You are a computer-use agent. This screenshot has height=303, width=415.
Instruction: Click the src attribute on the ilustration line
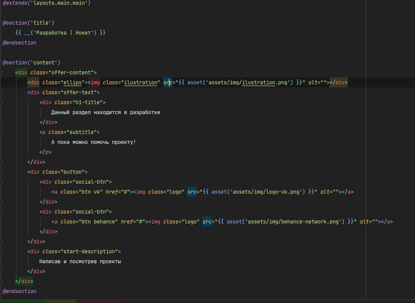pos(168,83)
